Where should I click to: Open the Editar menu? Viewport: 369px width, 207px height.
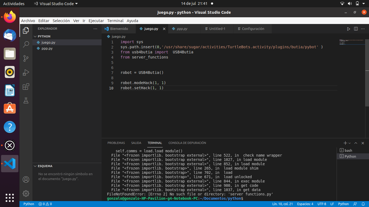pyautogui.click(x=44, y=21)
